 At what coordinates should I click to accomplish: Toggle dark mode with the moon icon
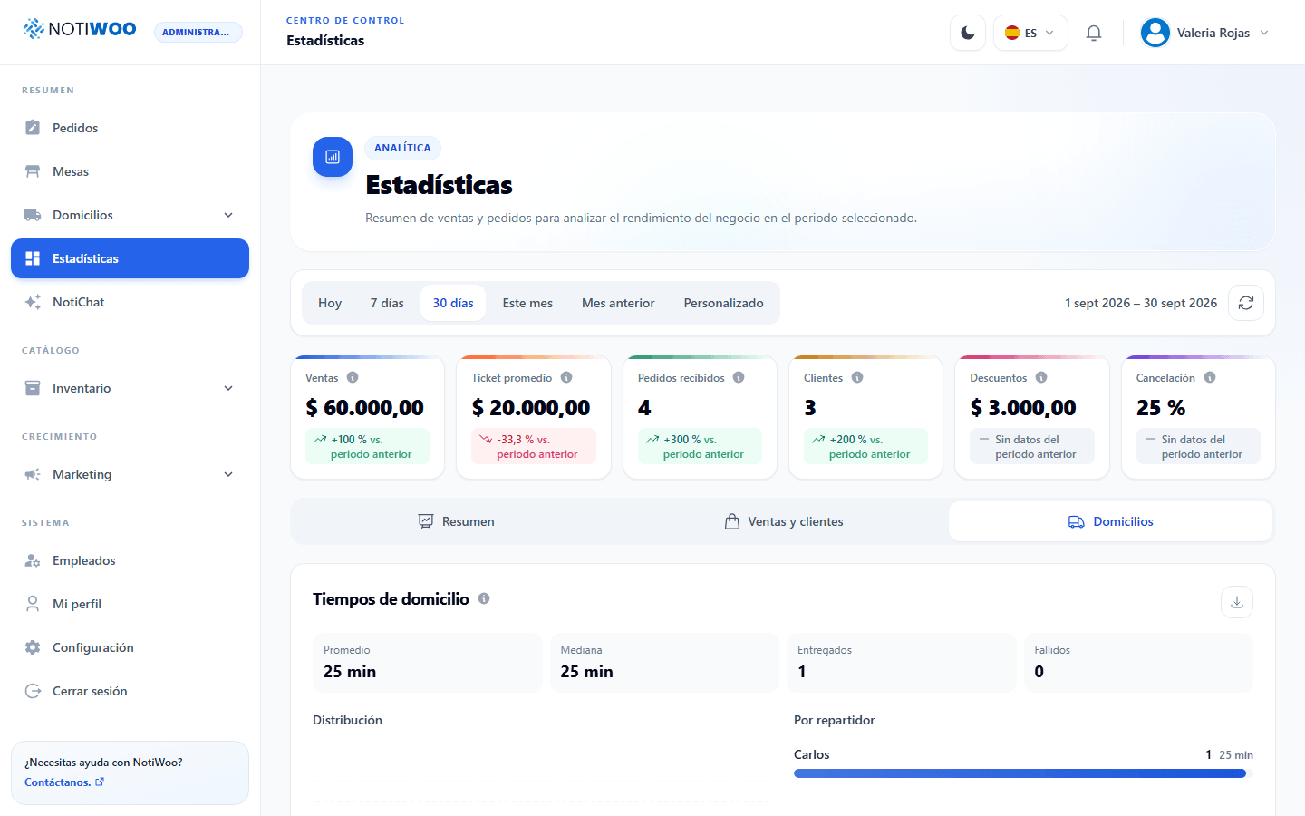(968, 33)
